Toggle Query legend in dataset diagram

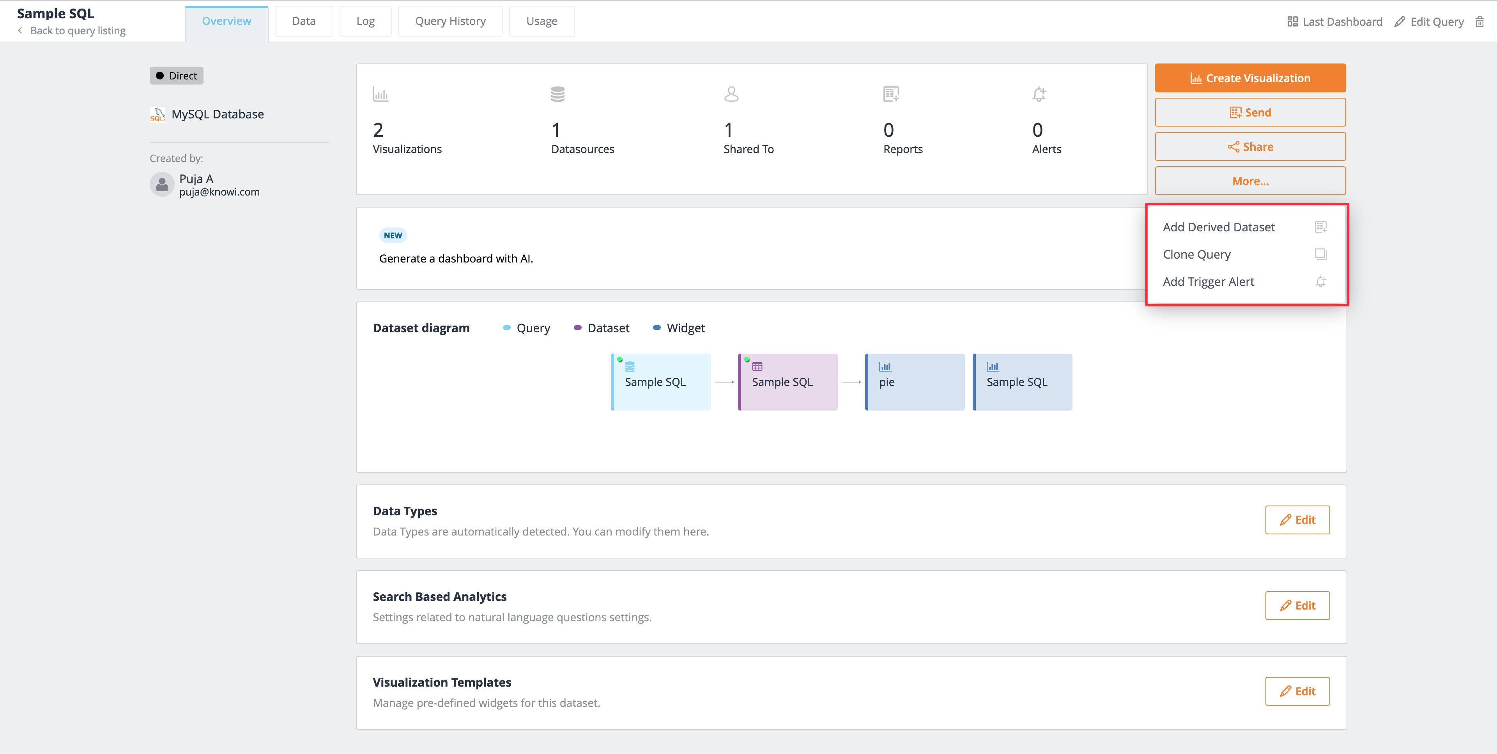pyautogui.click(x=527, y=328)
